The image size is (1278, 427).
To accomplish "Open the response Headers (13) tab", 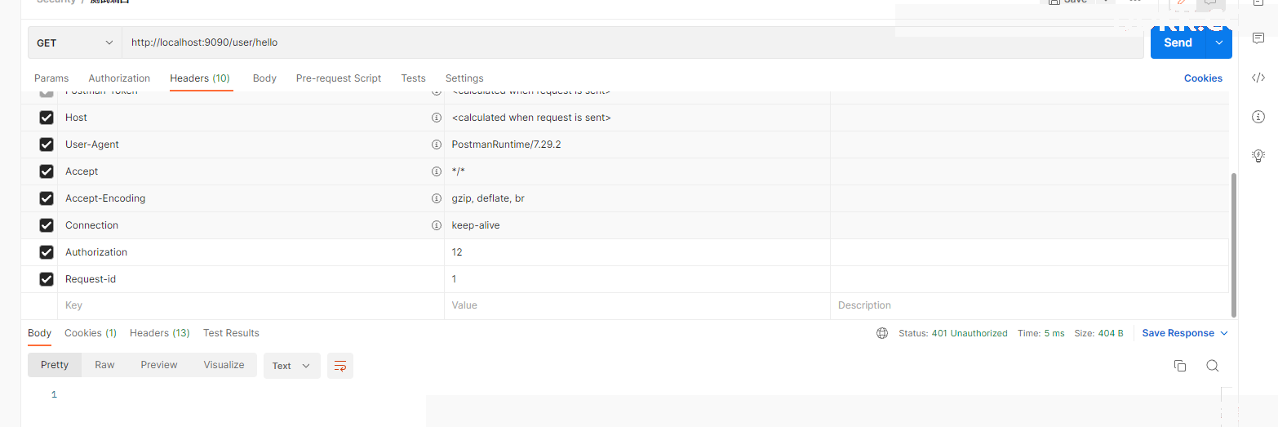I will [160, 333].
